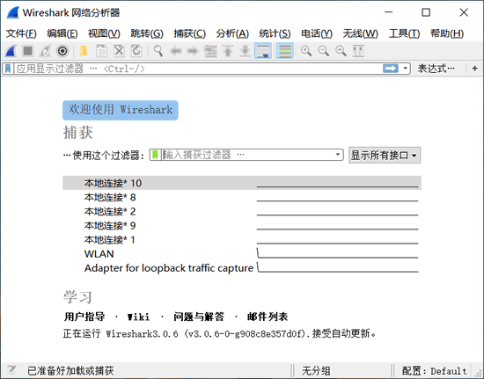This screenshot has width=484, height=379.
Task: Click the WLAN traffic sparkline graph
Action: (337, 253)
